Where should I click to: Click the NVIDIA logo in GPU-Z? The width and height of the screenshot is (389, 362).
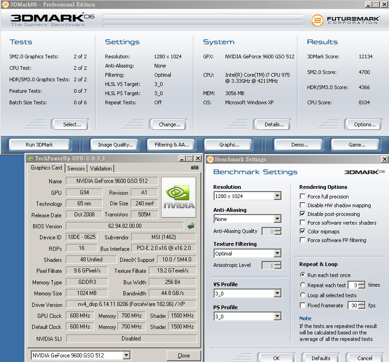179,197
